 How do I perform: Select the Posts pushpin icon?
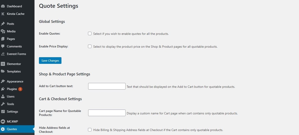pos(3,24)
